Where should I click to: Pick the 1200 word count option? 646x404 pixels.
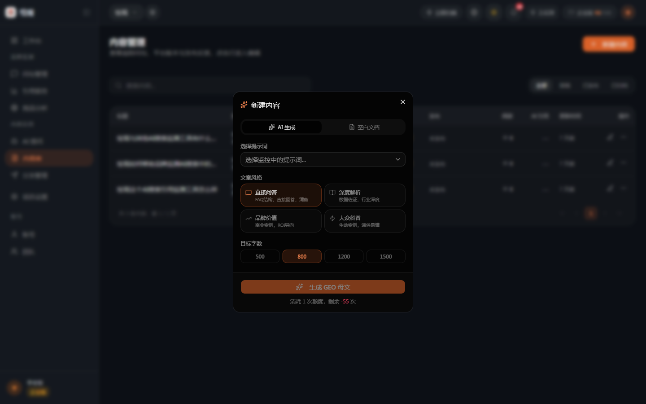344,256
